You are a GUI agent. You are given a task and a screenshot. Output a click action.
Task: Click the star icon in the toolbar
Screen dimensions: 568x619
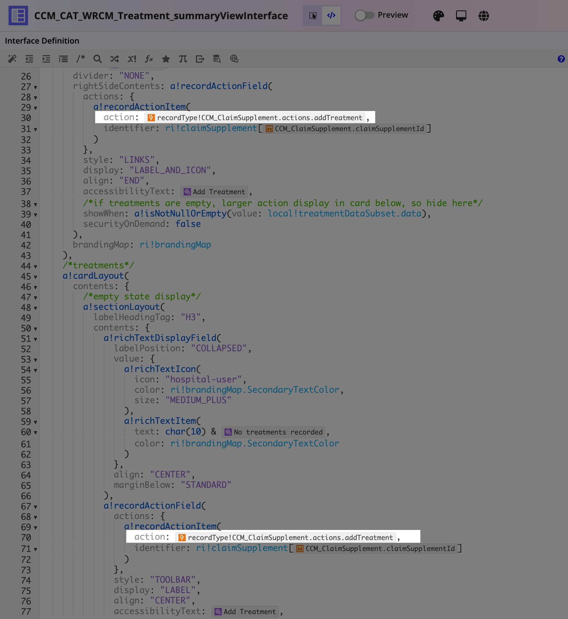(x=166, y=59)
